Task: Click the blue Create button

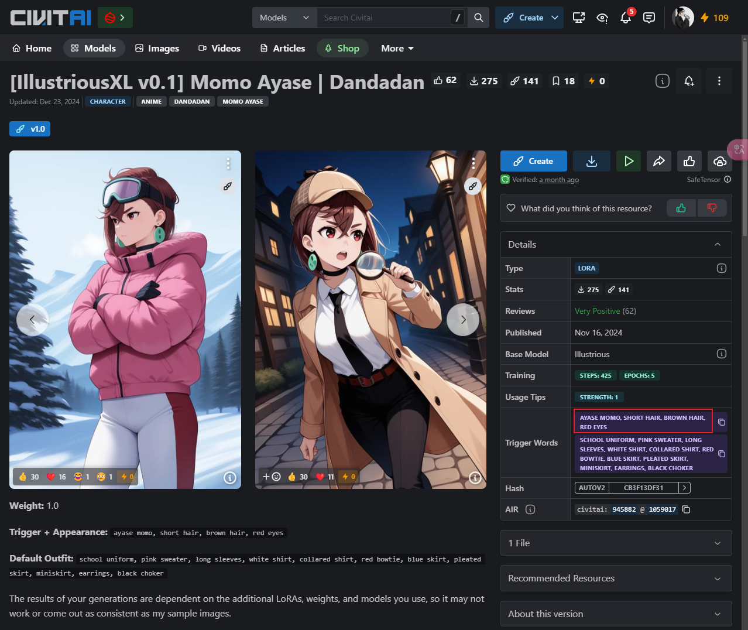Action: tap(534, 161)
